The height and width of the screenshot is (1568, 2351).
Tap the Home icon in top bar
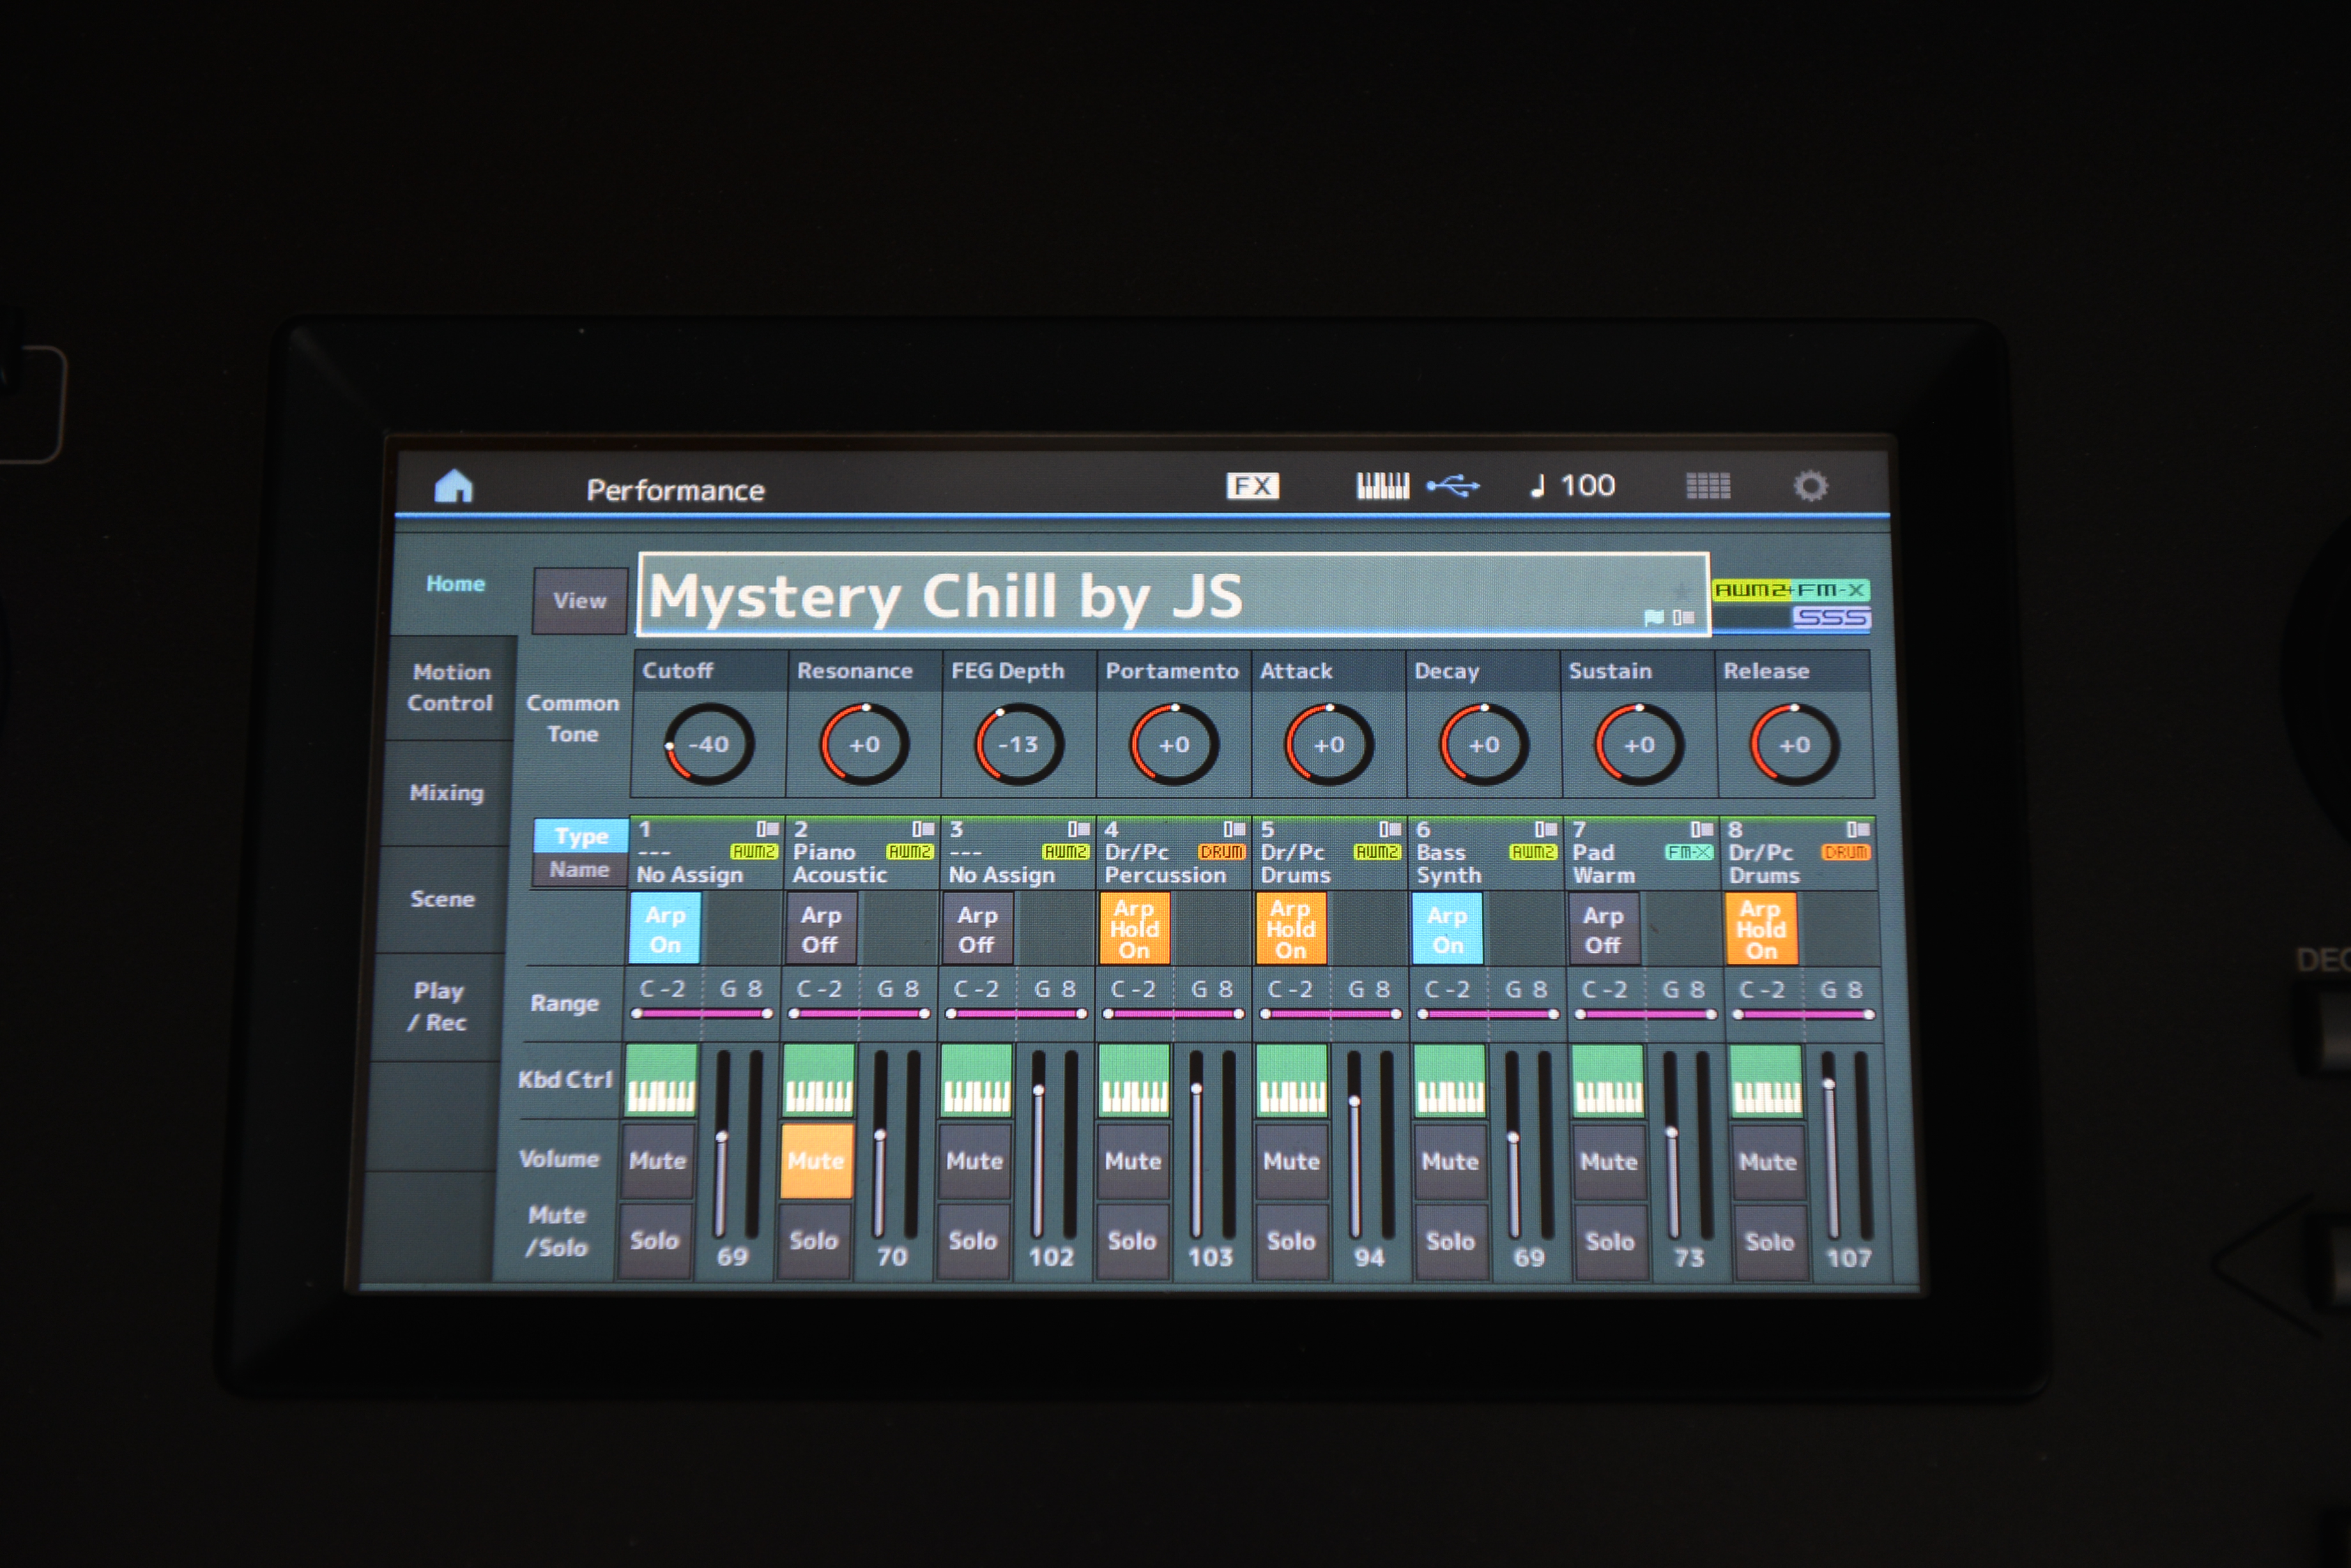pyautogui.click(x=453, y=487)
